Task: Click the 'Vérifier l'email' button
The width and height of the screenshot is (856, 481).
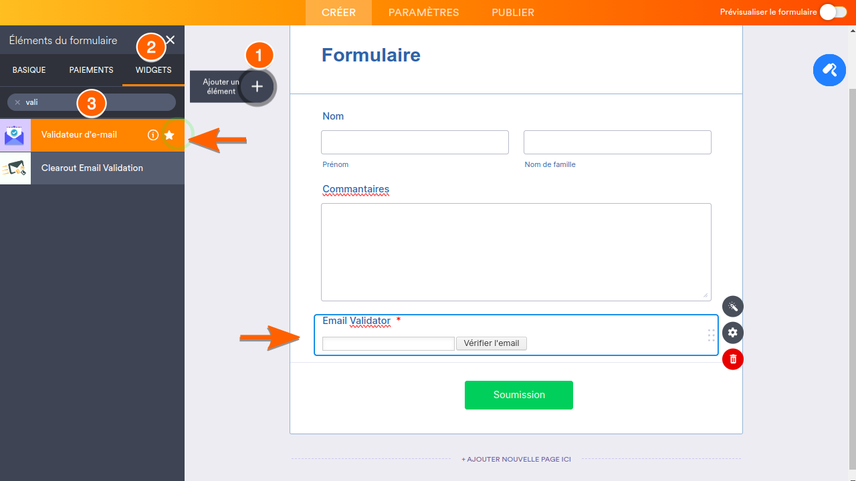Action: [491, 343]
